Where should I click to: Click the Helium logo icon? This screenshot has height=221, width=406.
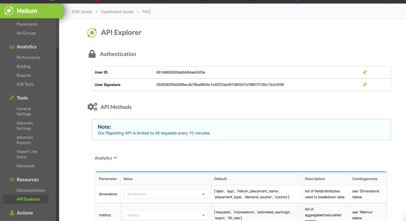tap(9, 11)
